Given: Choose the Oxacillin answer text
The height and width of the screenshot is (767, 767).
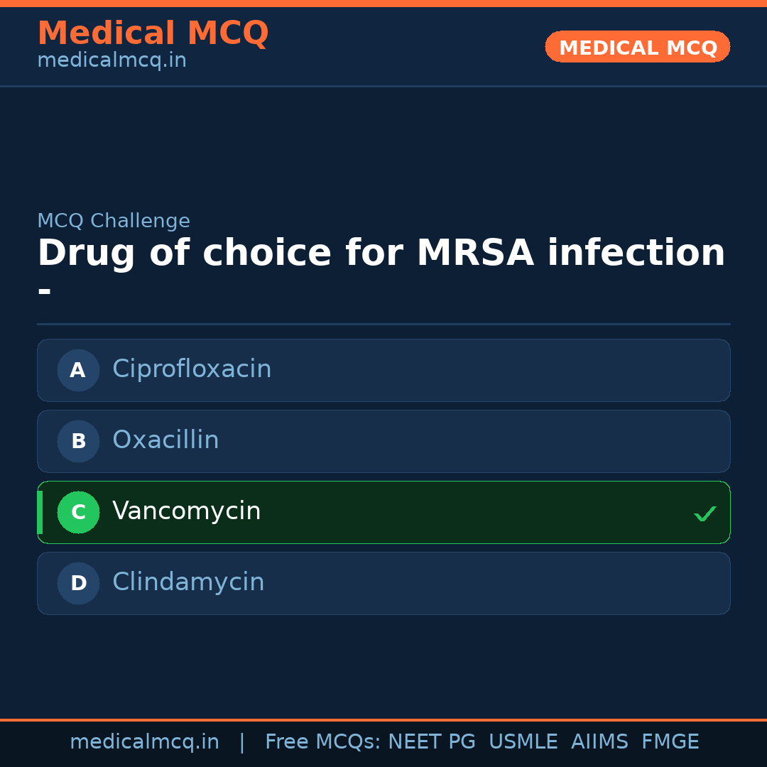Looking at the screenshot, I should click(x=165, y=440).
